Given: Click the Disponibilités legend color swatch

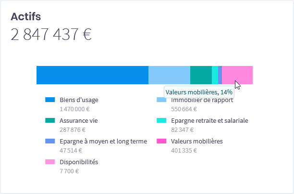Looking at the screenshot, I should [50, 162].
